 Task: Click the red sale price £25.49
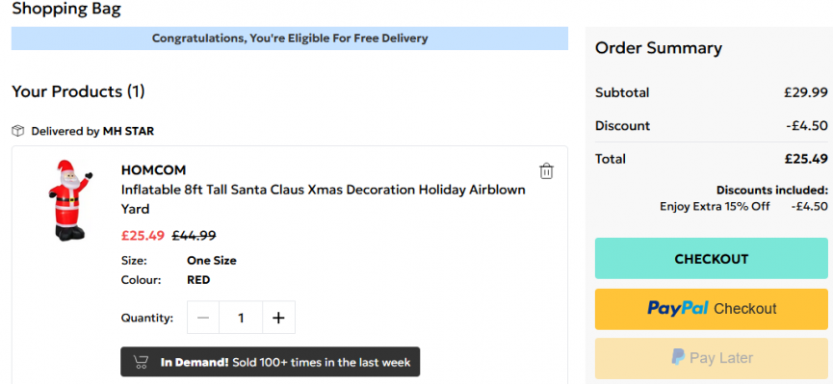143,235
